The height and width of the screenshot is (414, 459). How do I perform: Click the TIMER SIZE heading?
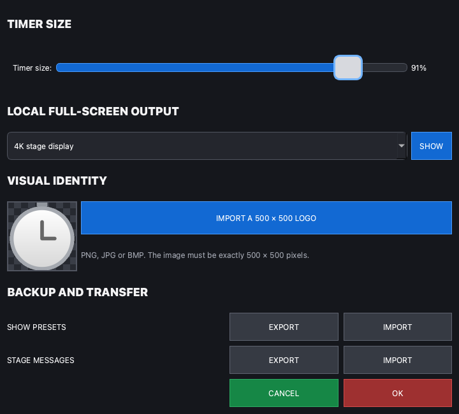click(40, 24)
